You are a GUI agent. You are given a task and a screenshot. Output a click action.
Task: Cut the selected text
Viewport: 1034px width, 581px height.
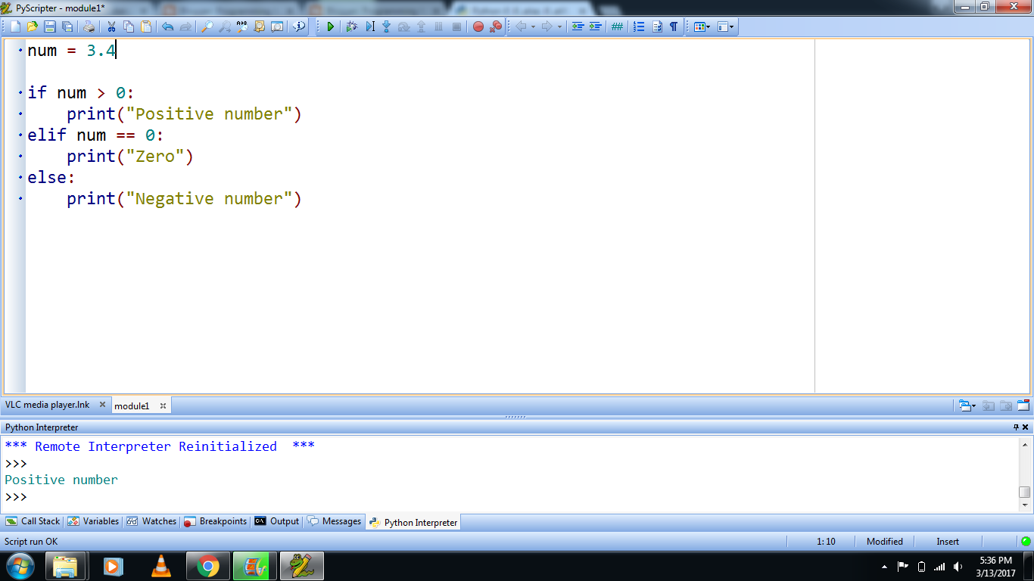coord(111,26)
